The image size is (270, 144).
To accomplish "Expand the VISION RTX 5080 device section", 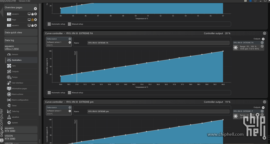I will click(x=21, y=137).
